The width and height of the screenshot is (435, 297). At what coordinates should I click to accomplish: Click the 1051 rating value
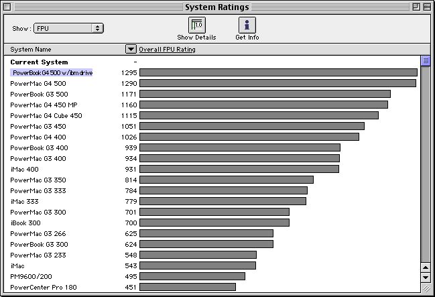[x=129, y=127]
